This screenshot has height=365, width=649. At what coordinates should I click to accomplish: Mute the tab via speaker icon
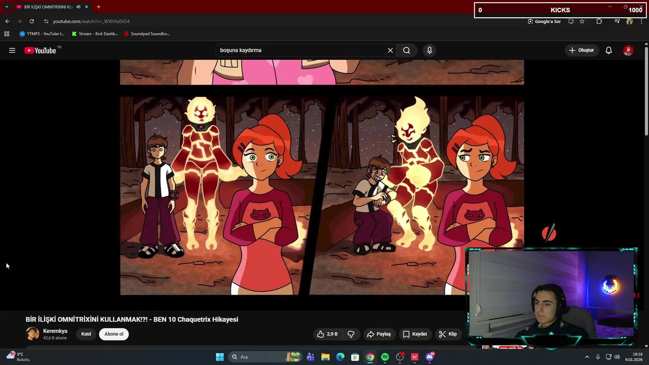point(78,7)
